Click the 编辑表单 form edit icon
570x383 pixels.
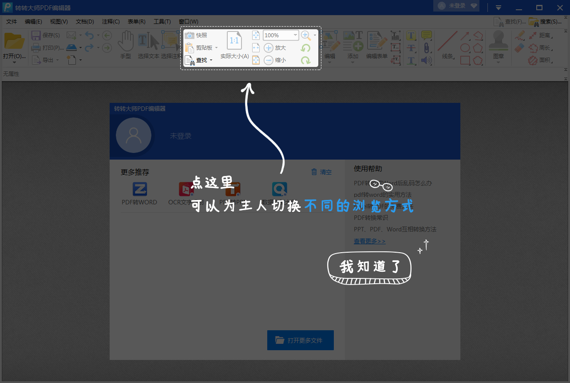coord(376,41)
